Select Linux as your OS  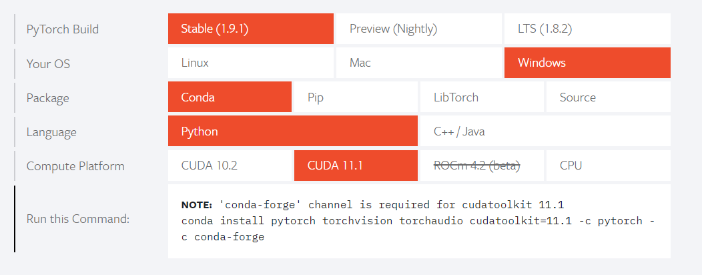250,63
